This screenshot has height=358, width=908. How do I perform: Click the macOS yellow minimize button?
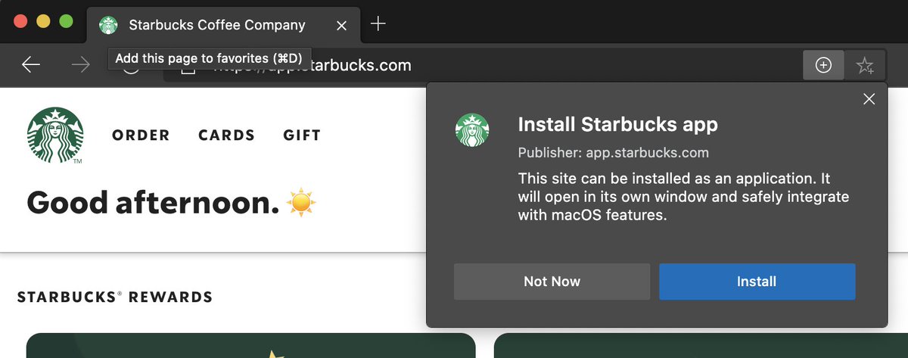coord(43,21)
